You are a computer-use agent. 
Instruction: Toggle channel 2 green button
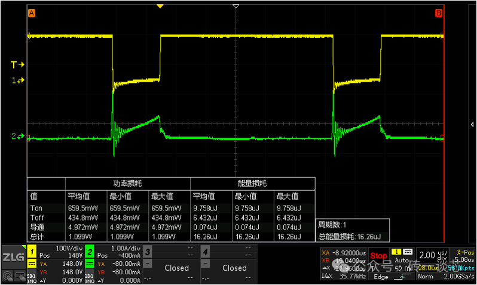tap(89, 251)
